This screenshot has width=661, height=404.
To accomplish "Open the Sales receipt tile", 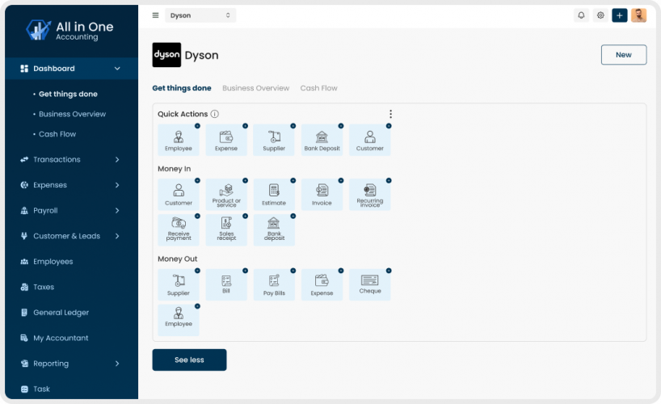I will coord(226,229).
